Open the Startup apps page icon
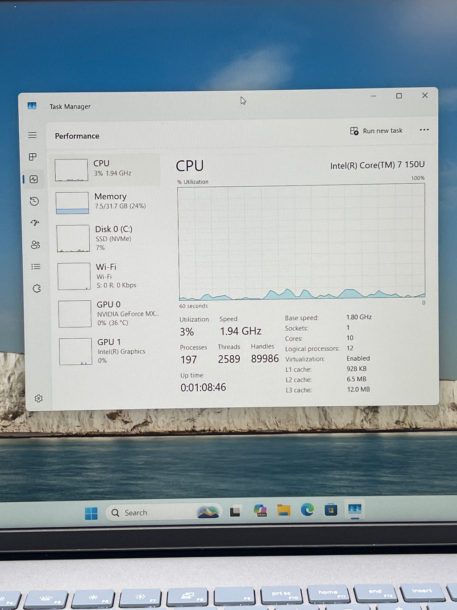Image resolution: width=457 pixels, height=610 pixels. (35, 223)
